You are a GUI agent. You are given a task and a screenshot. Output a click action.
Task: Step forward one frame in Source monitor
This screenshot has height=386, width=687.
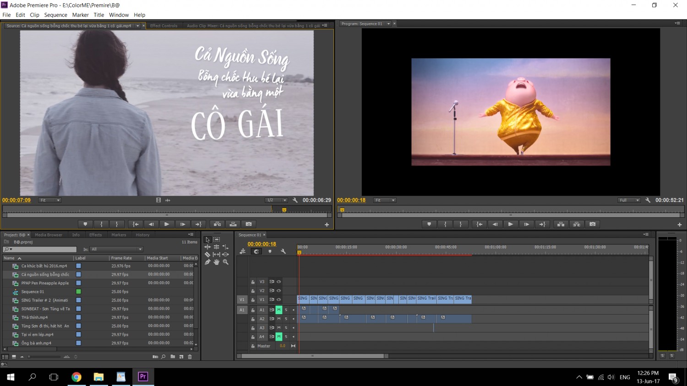tap(182, 224)
